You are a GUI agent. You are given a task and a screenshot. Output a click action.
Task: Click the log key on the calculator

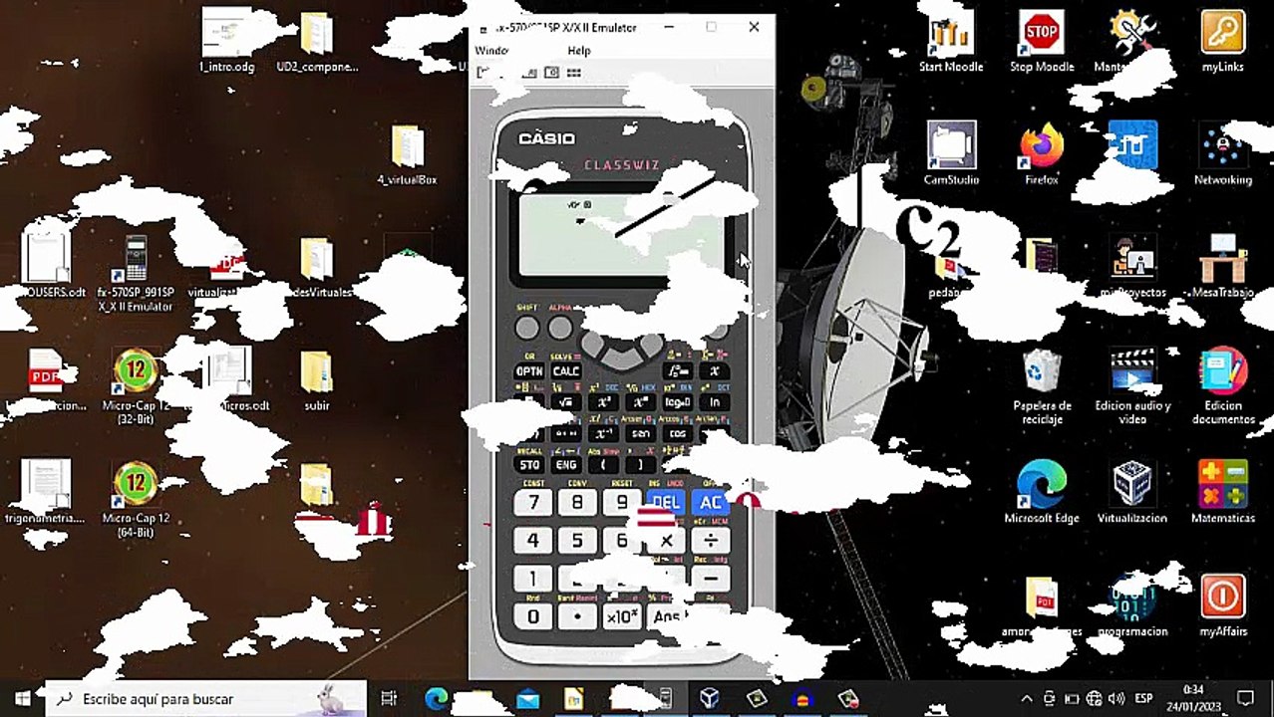[x=678, y=402]
